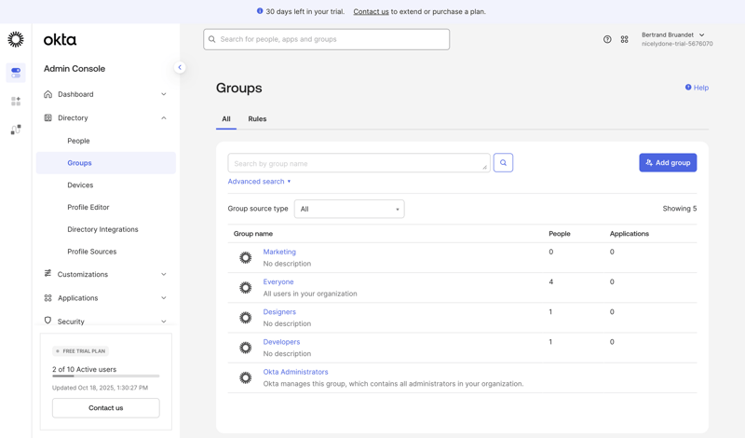Screen dimensions: 745x438
Task: Open the apps sparkle icon in left rail
Action: [x=16, y=102]
